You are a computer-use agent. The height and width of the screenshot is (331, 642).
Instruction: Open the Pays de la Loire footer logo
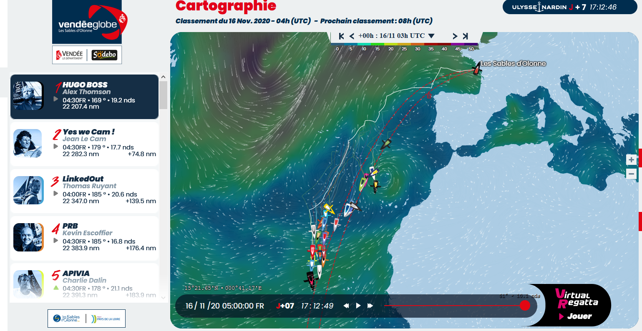[x=106, y=319]
